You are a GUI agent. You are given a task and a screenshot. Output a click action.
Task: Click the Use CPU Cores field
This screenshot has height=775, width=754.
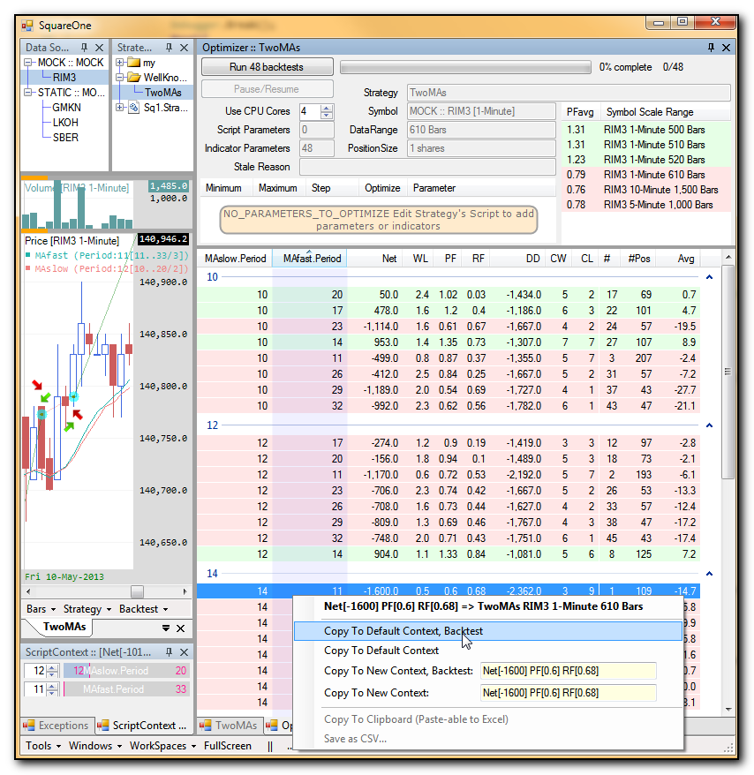pos(310,111)
